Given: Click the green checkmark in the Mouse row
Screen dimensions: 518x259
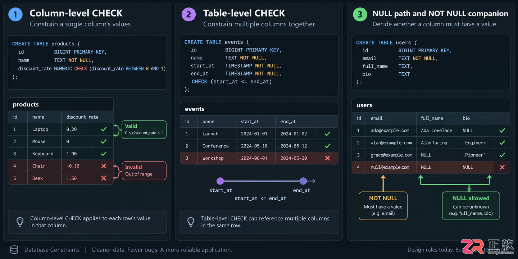Looking at the screenshot, I should coord(104,141).
